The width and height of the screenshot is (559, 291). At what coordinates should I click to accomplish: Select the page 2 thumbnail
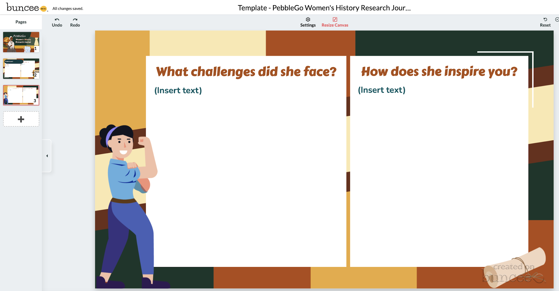point(21,69)
